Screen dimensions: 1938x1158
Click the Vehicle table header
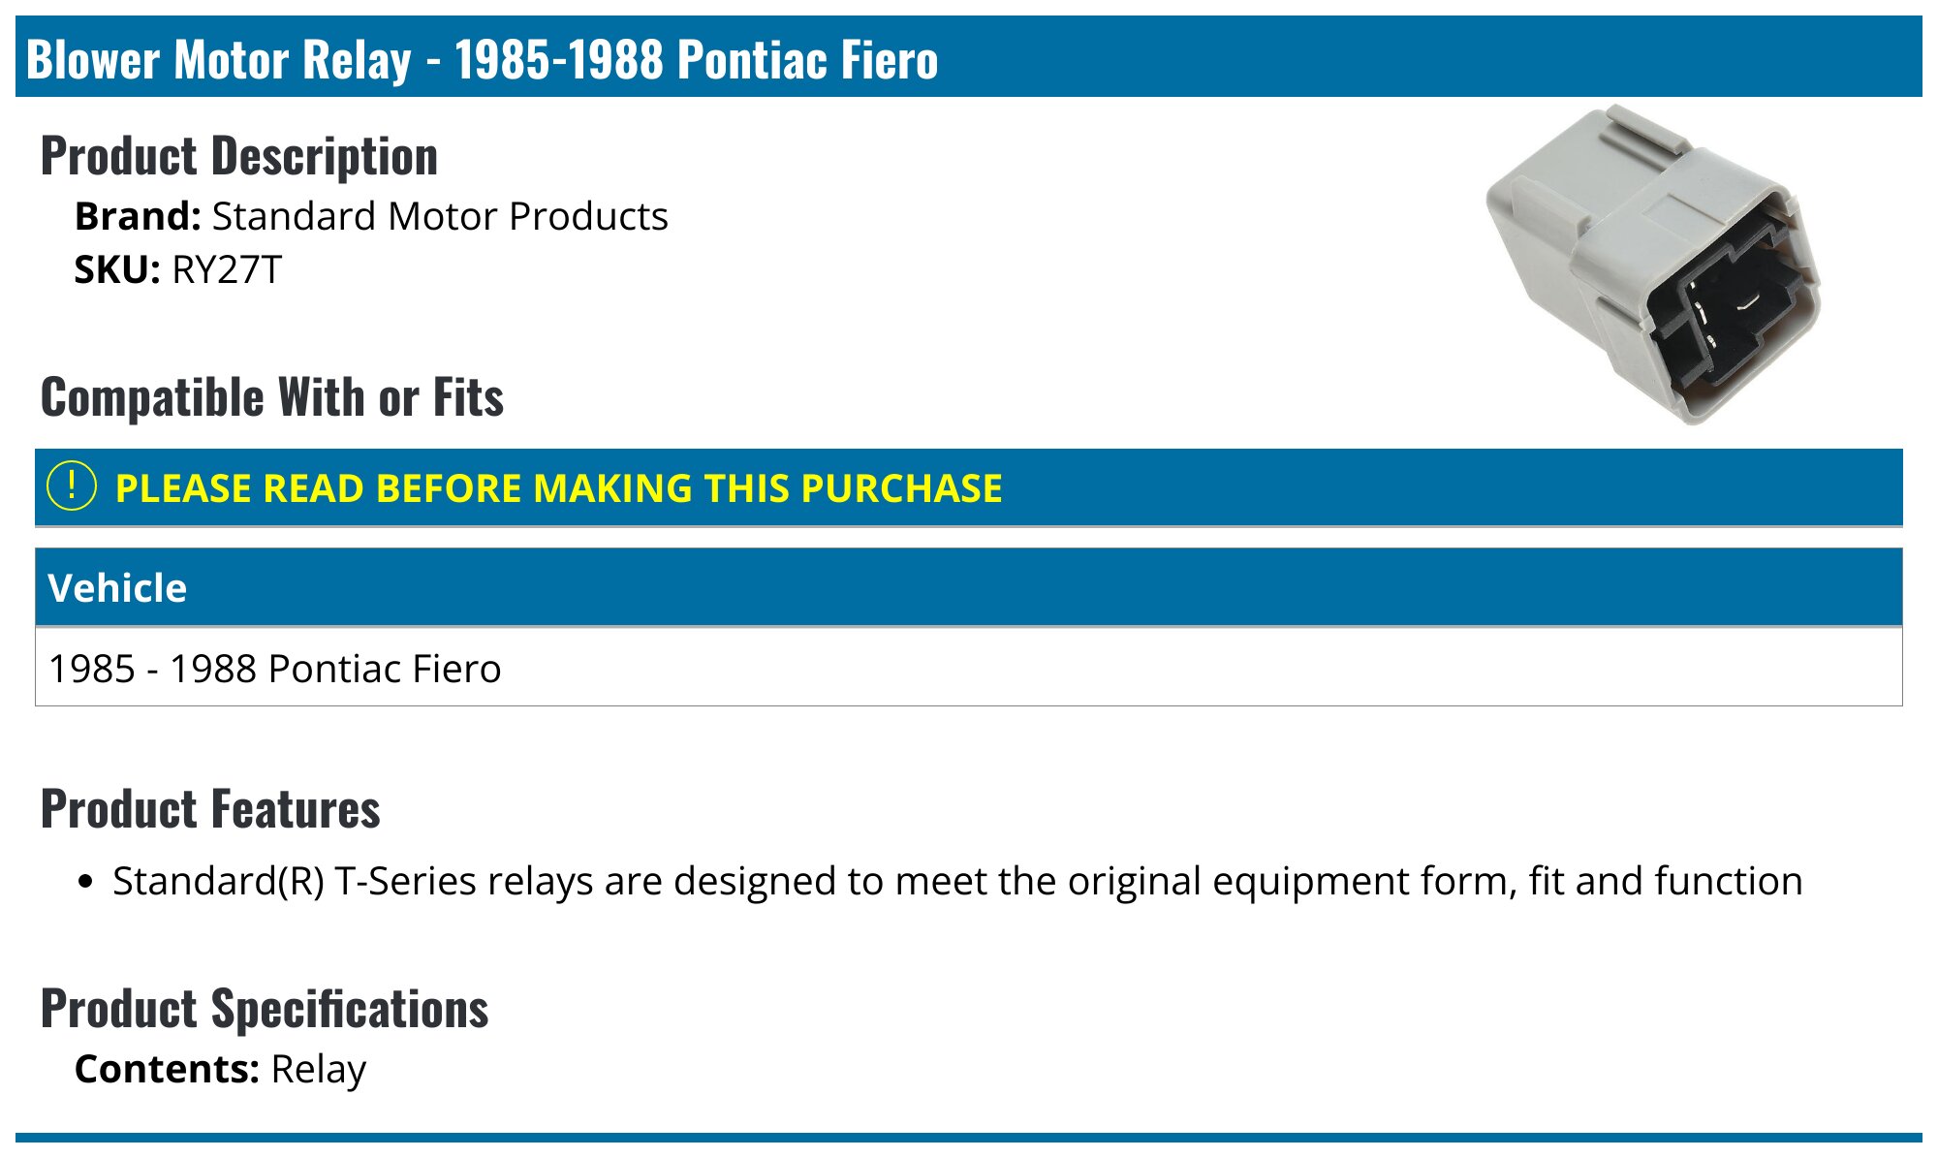(x=969, y=587)
